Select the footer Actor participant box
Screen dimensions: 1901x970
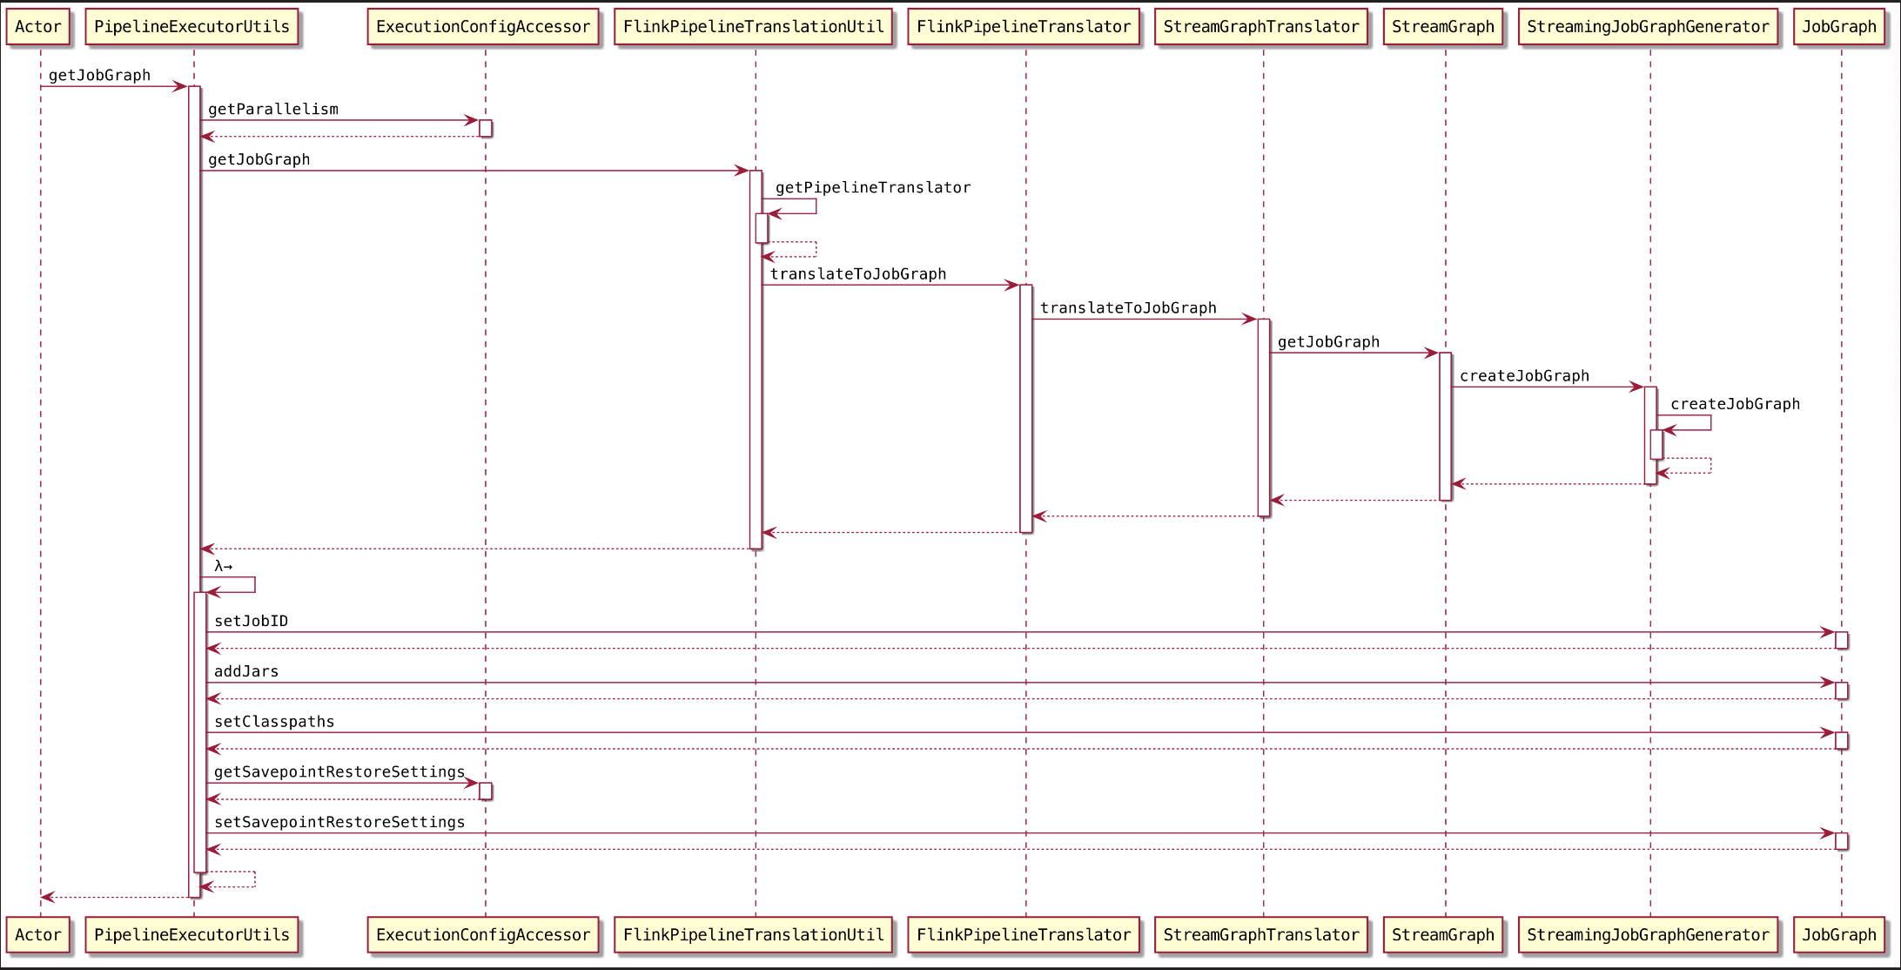coord(38,935)
